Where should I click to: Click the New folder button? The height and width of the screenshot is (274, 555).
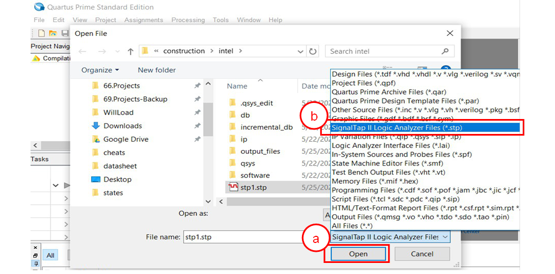pyautogui.click(x=157, y=70)
